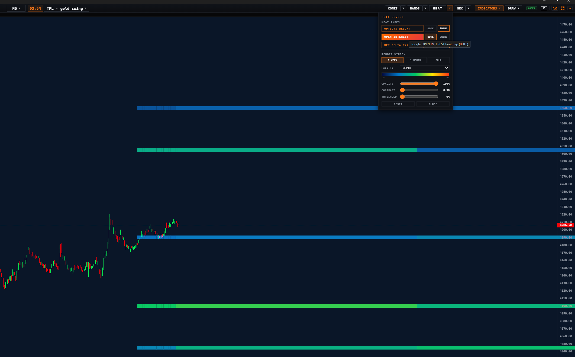
Task: Toggle OPTIONS WEIGHT heat type
Action: (x=402, y=28)
